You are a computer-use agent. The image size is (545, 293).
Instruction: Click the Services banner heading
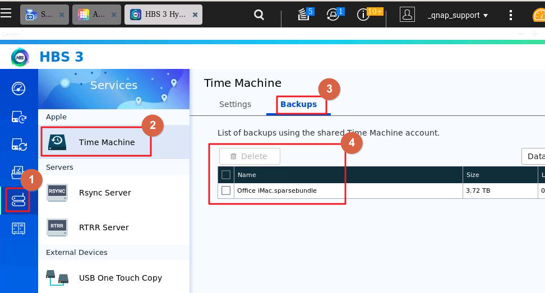coord(114,85)
